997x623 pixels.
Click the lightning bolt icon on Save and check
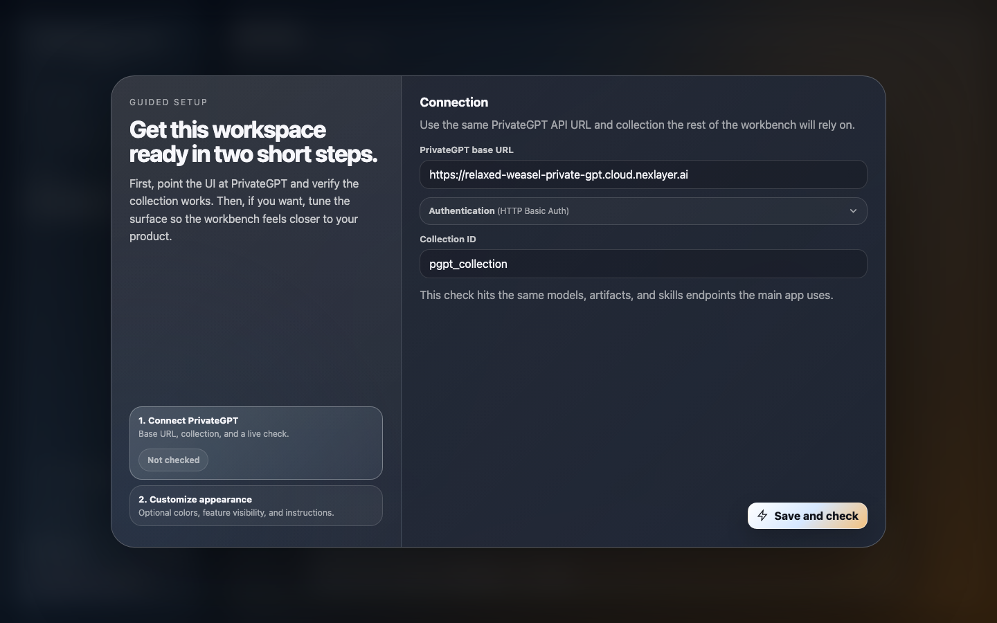762,516
